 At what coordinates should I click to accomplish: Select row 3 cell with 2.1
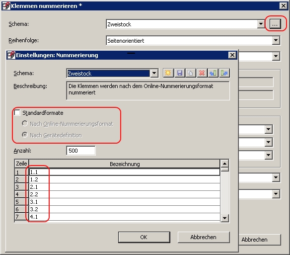click(125, 187)
